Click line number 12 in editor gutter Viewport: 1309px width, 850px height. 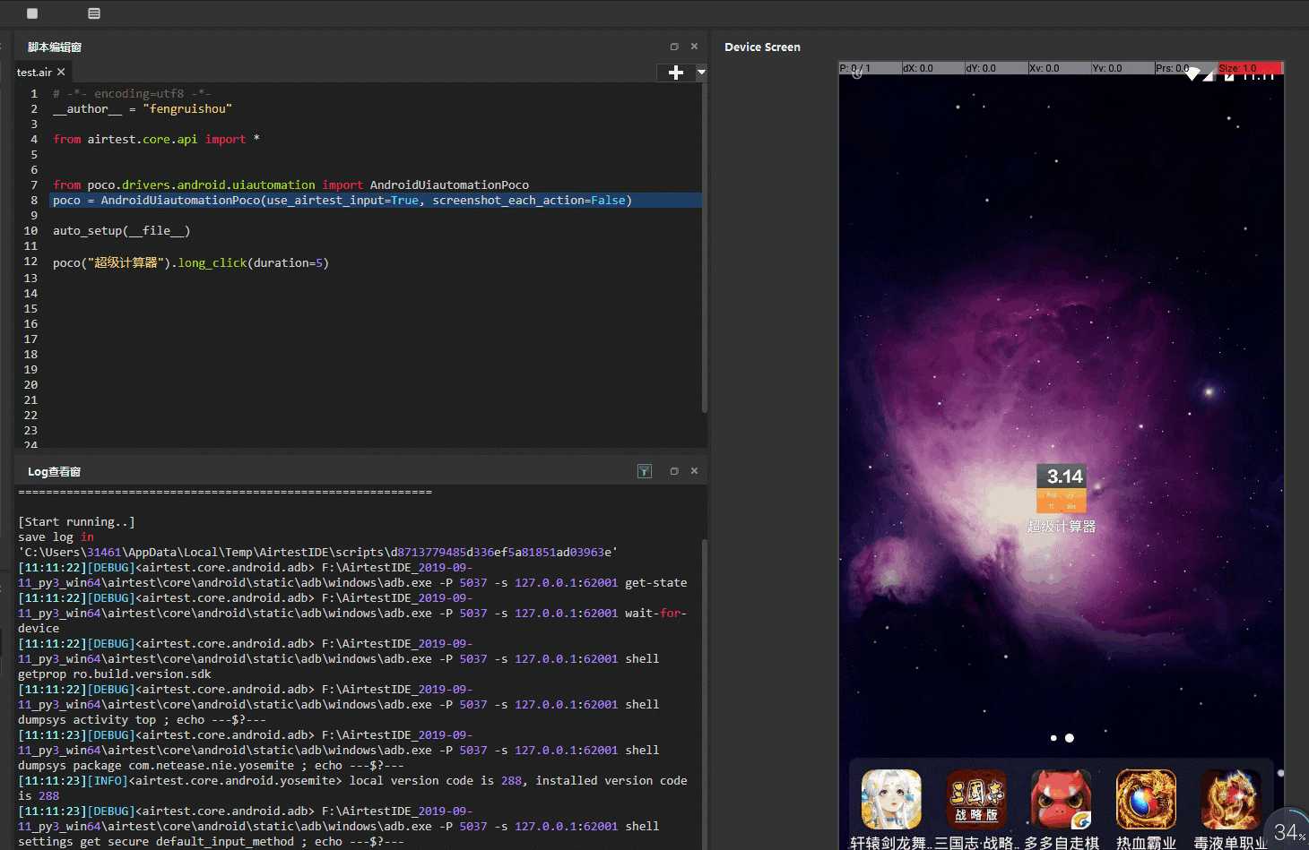click(x=30, y=262)
